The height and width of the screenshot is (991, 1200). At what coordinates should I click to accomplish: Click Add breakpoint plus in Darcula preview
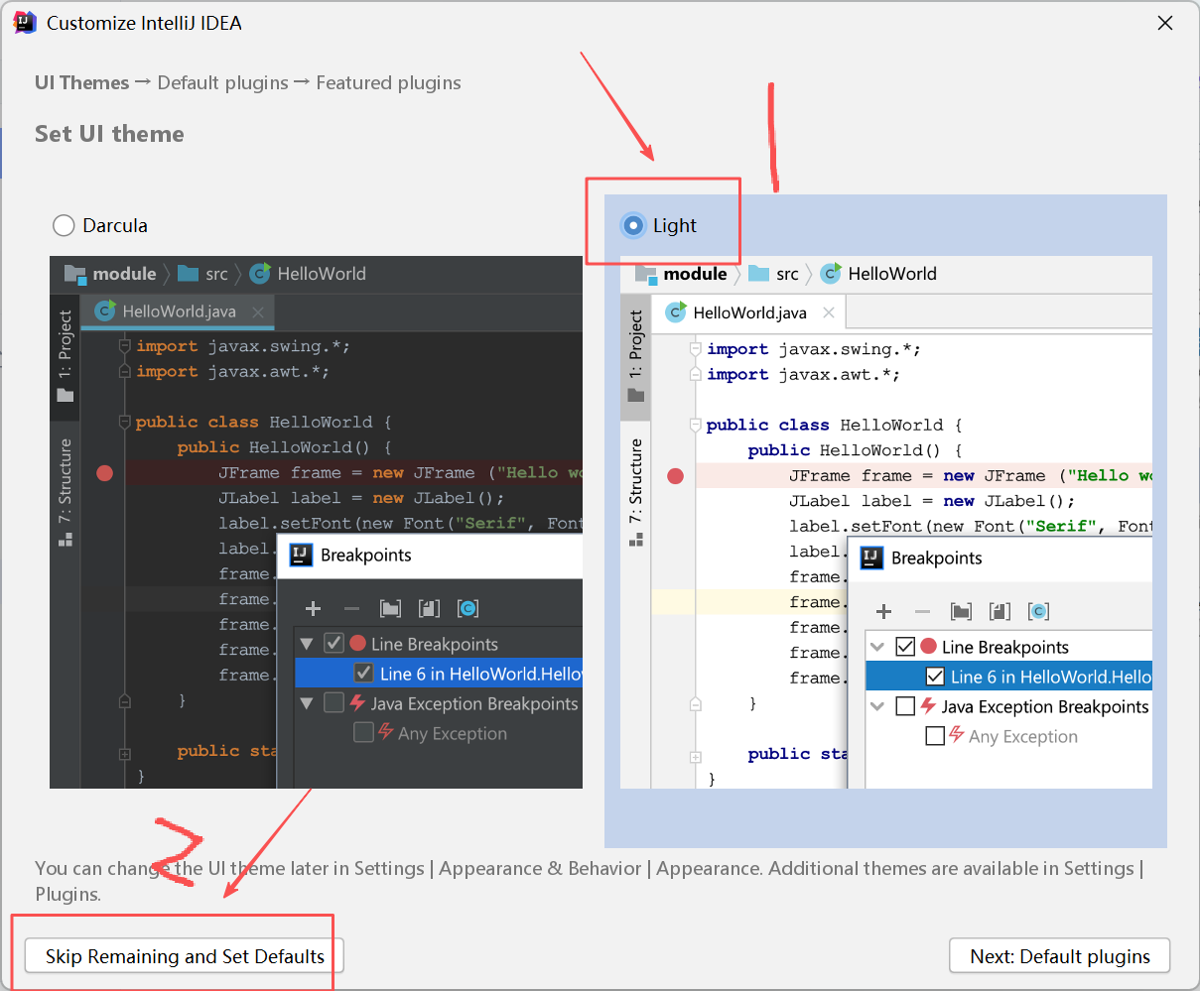click(x=313, y=608)
